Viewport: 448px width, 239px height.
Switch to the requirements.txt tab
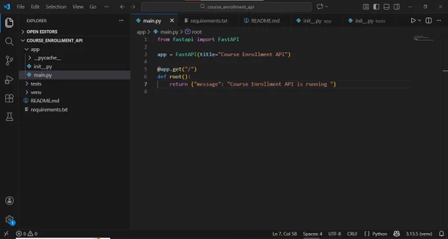point(208,21)
